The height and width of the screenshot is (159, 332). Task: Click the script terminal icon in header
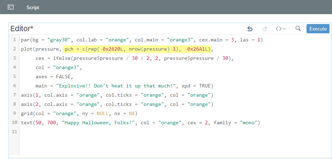click(x=11, y=7)
